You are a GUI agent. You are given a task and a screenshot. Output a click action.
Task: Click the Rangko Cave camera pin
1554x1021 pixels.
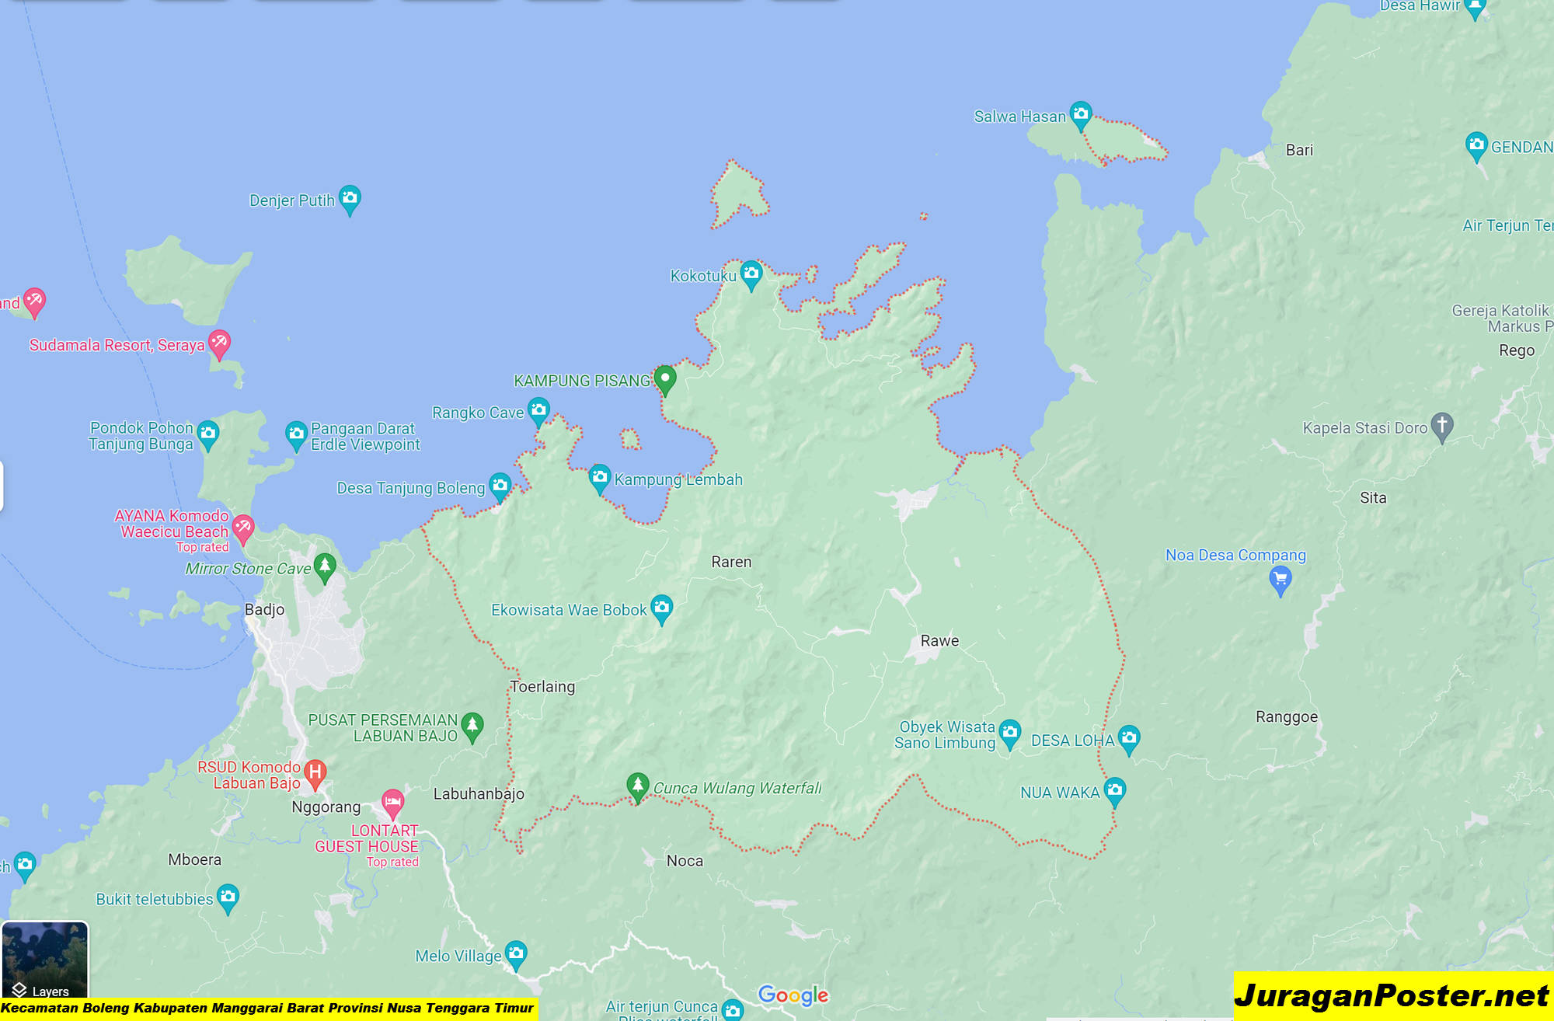click(538, 411)
